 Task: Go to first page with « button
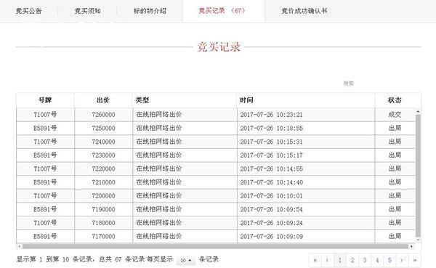(x=315, y=260)
